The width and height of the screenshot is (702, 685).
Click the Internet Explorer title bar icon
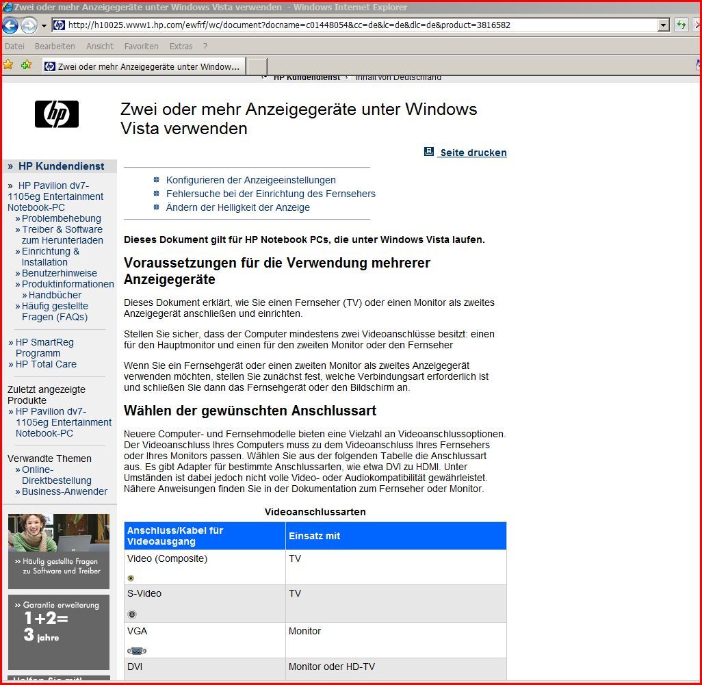pyautogui.click(x=8, y=7)
